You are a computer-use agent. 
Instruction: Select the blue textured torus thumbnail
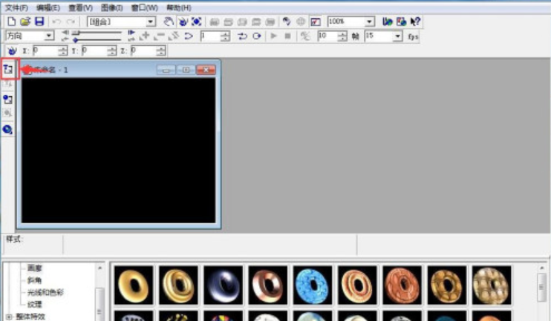pos(313,285)
